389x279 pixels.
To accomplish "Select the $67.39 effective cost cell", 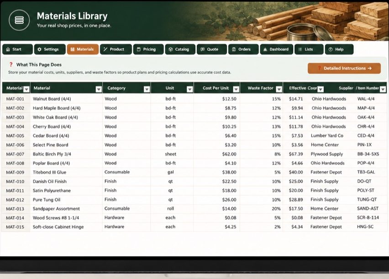I will (x=296, y=154).
